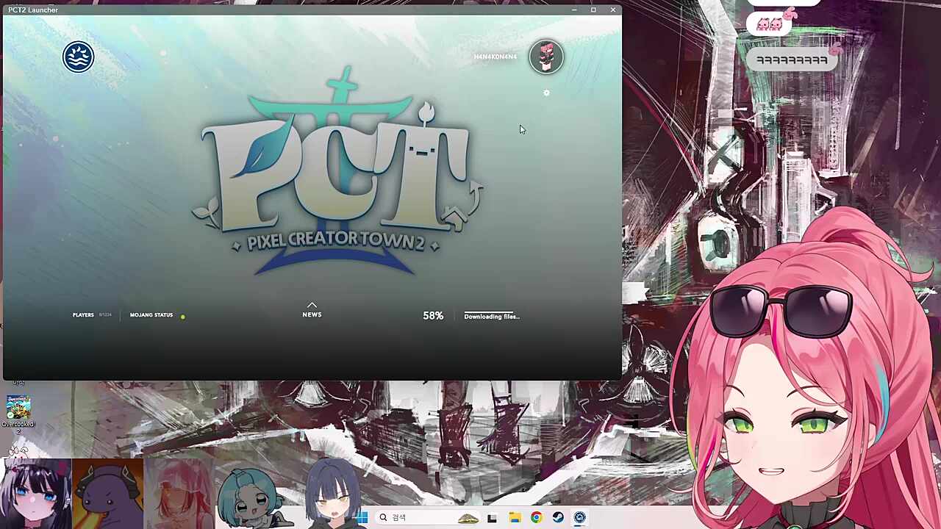941x529 pixels.
Task: Click the round wave-and-sun launcher logo
Action: pyautogui.click(x=78, y=57)
